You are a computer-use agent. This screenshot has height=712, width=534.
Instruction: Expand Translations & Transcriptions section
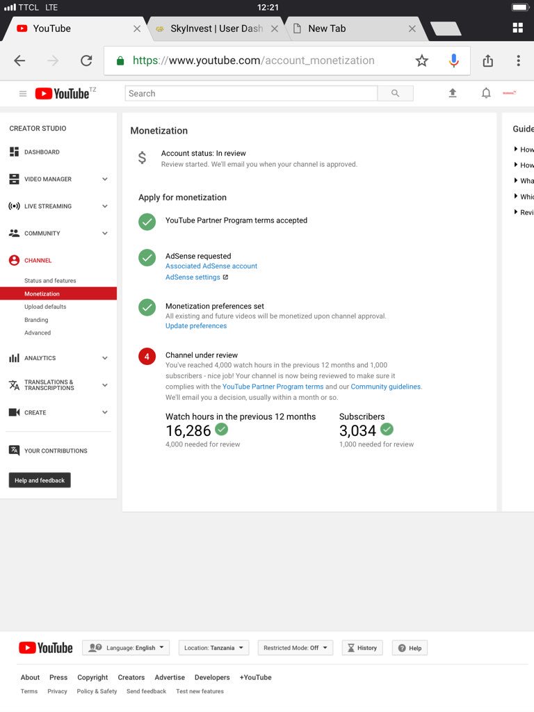105,385
